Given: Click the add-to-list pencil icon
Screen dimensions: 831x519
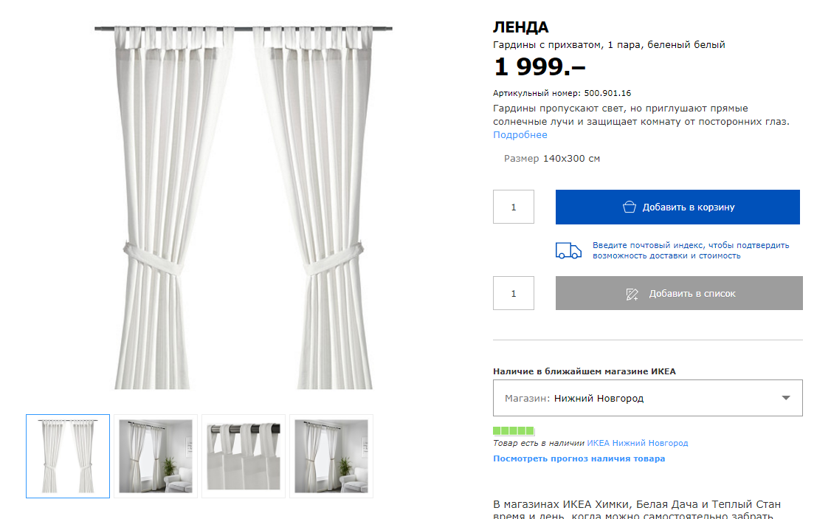Looking at the screenshot, I should (632, 294).
